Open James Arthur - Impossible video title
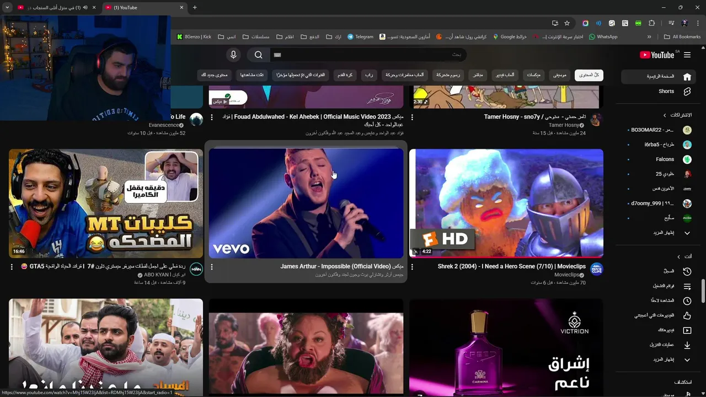The height and width of the screenshot is (397, 706). tap(343, 266)
